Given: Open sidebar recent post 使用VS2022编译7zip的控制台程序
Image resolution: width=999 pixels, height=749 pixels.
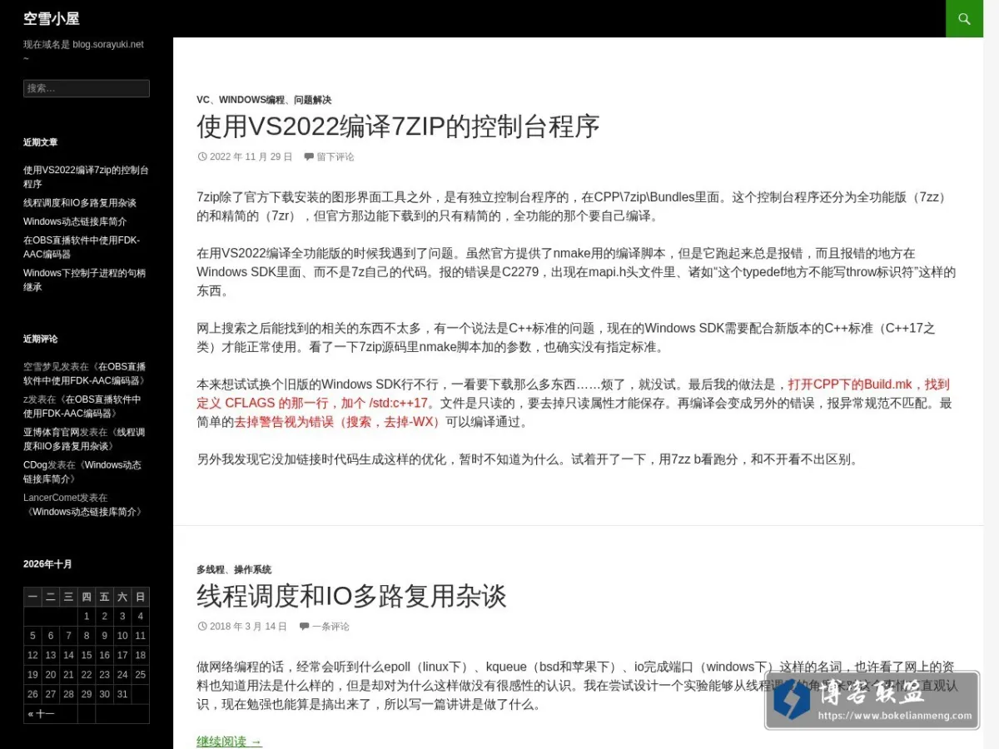Looking at the screenshot, I should [86, 177].
